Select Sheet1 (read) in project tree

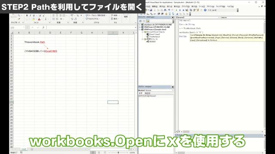(x=154, y=34)
